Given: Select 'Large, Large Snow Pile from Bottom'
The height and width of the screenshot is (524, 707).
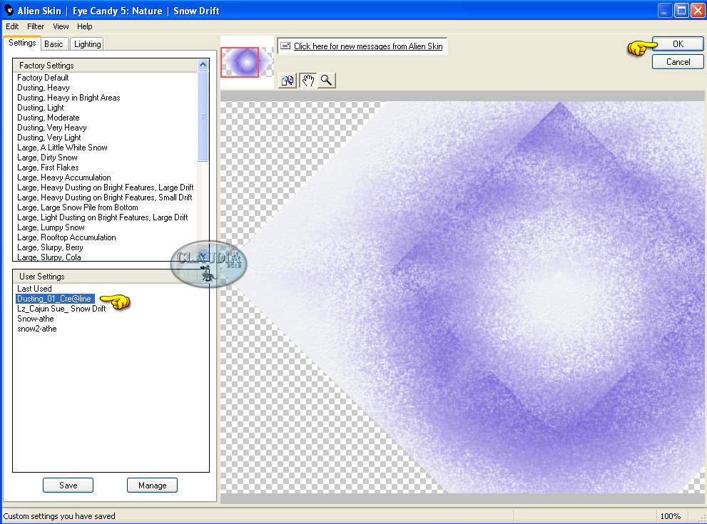Looking at the screenshot, I should 78,207.
